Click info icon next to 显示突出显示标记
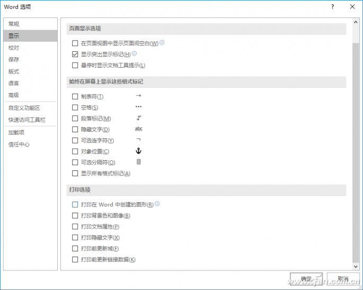363x290 pixels. click(x=135, y=53)
